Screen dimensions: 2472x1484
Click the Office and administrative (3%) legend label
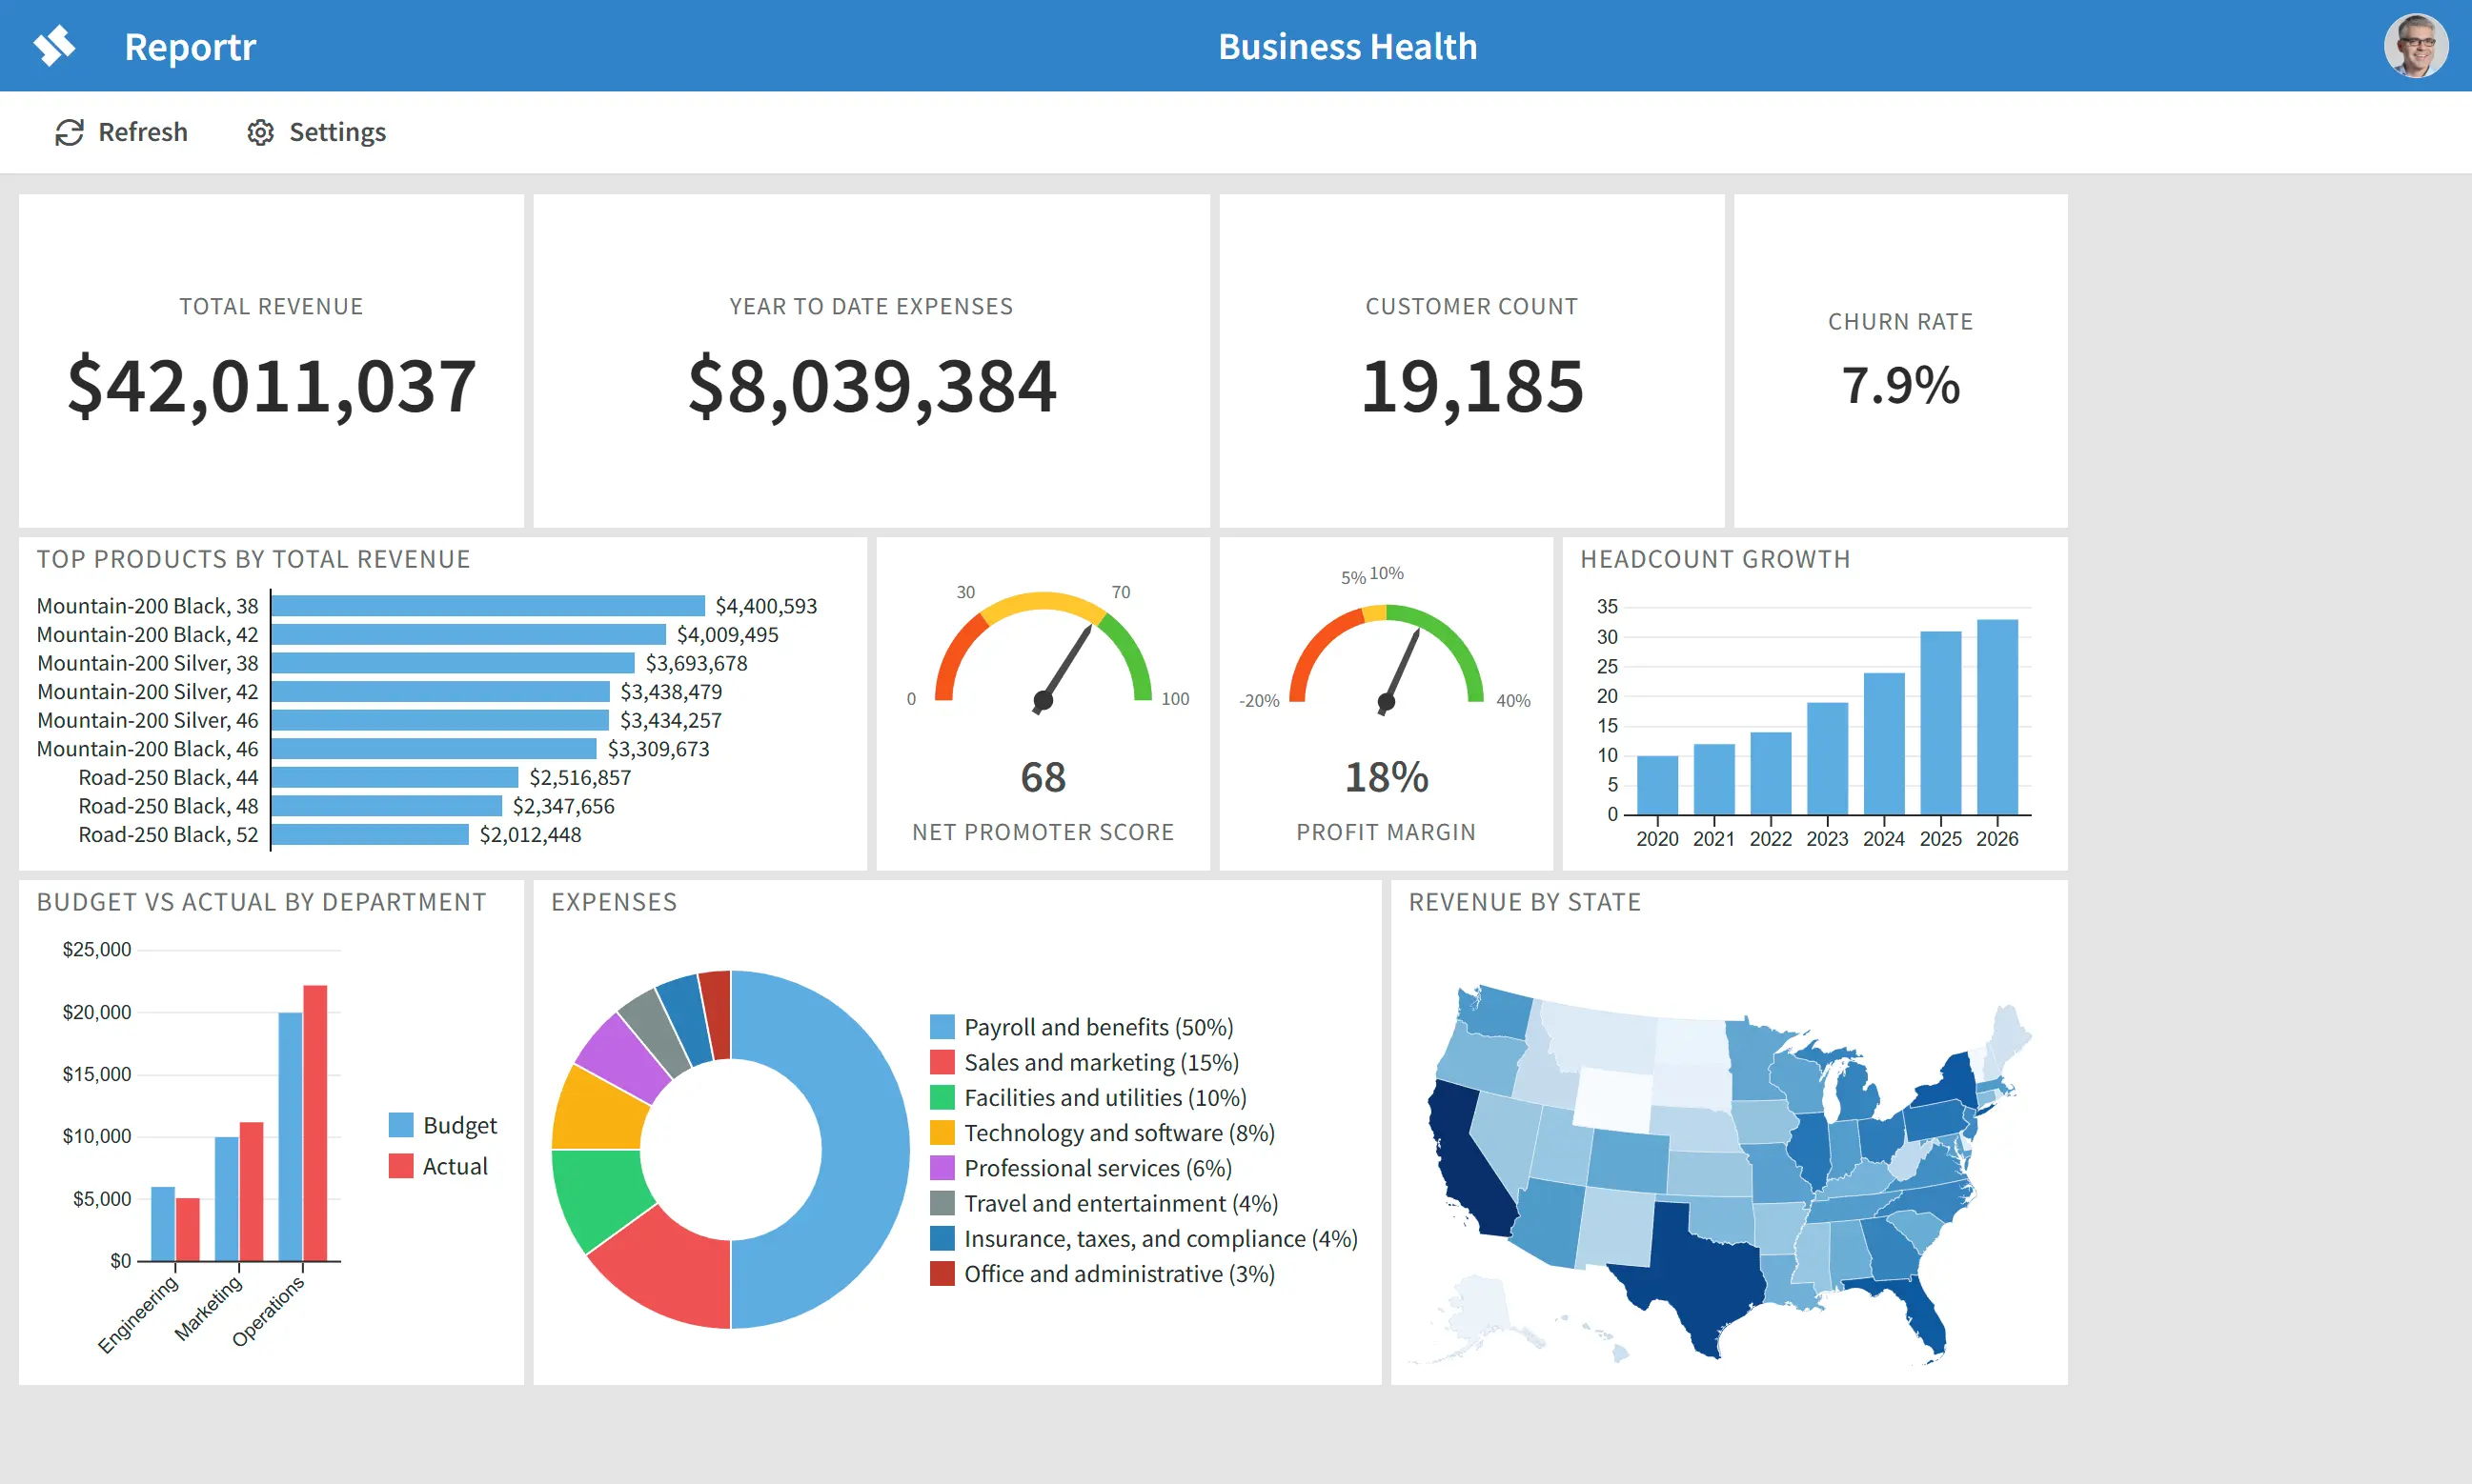1119,1274
